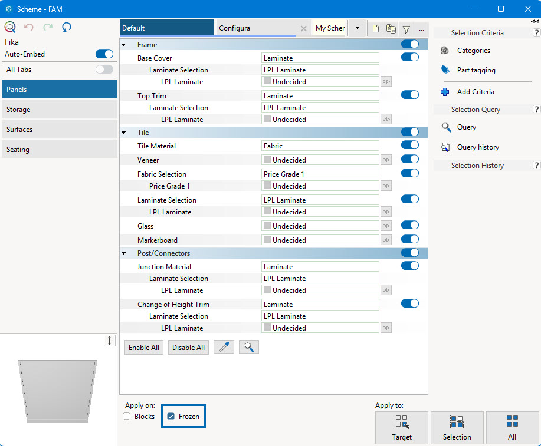Open the scheme tabs dropdown arrow
541x446 pixels.
coord(357,28)
